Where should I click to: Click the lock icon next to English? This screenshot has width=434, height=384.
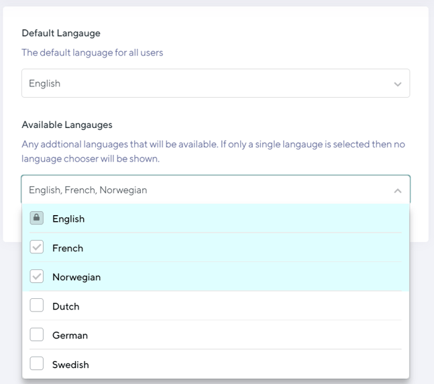(x=37, y=218)
